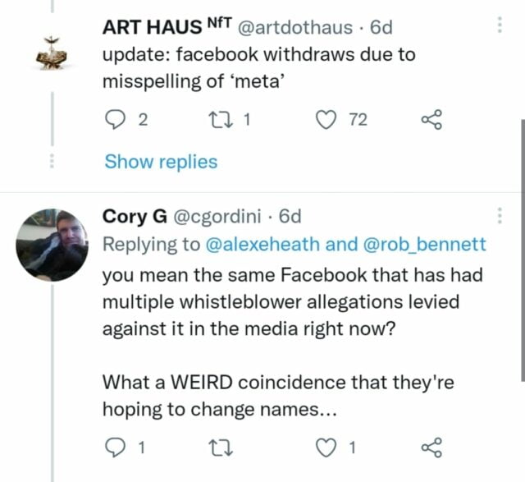Reply to Cory G's tweet

coord(116,448)
